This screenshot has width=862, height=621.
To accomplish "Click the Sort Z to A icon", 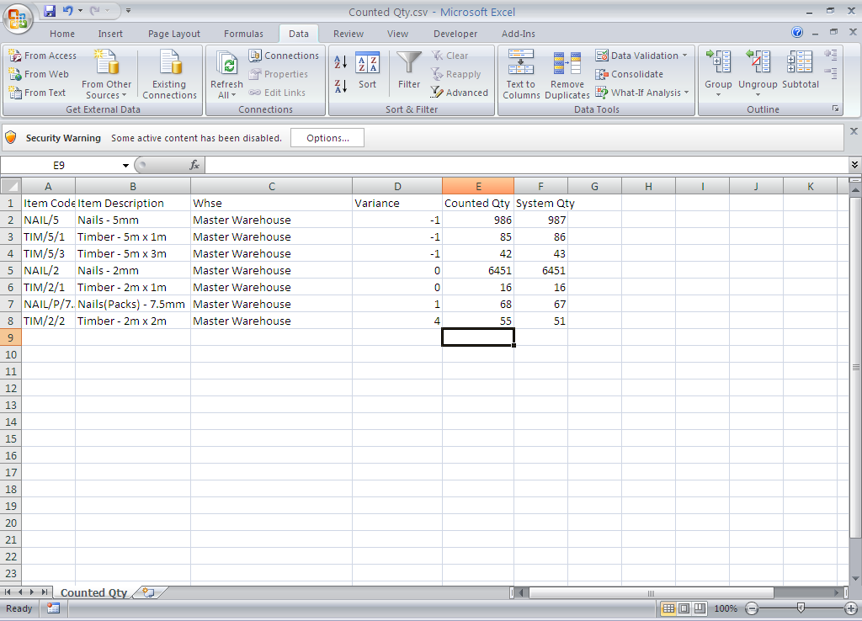I will point(341,86).
